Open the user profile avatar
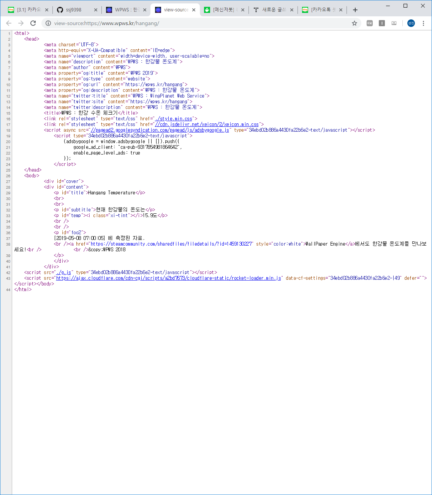 pos(411,23)
